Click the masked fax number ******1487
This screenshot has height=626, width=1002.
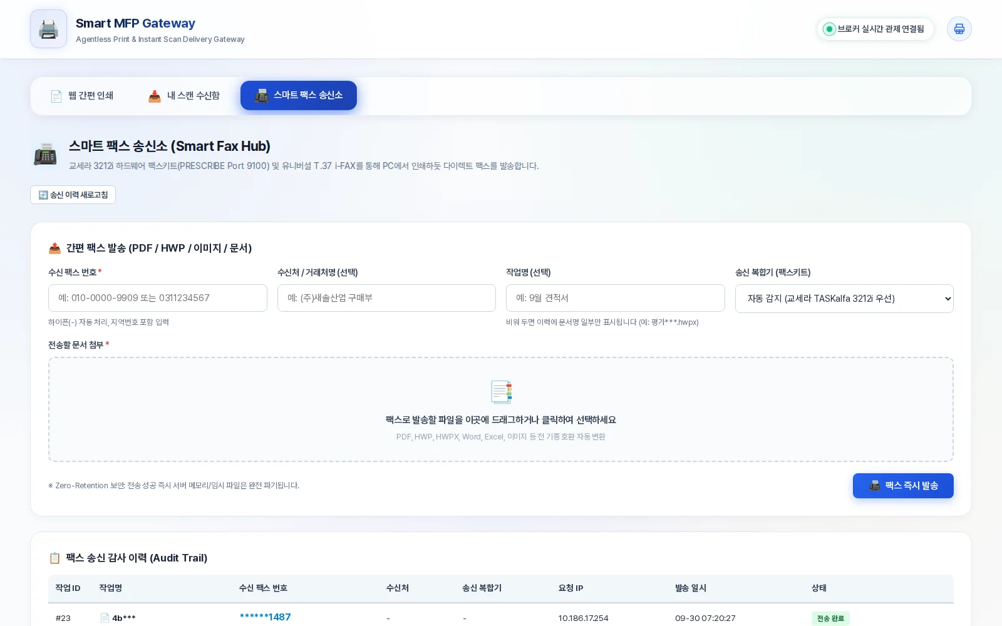[x=265, y=617]
